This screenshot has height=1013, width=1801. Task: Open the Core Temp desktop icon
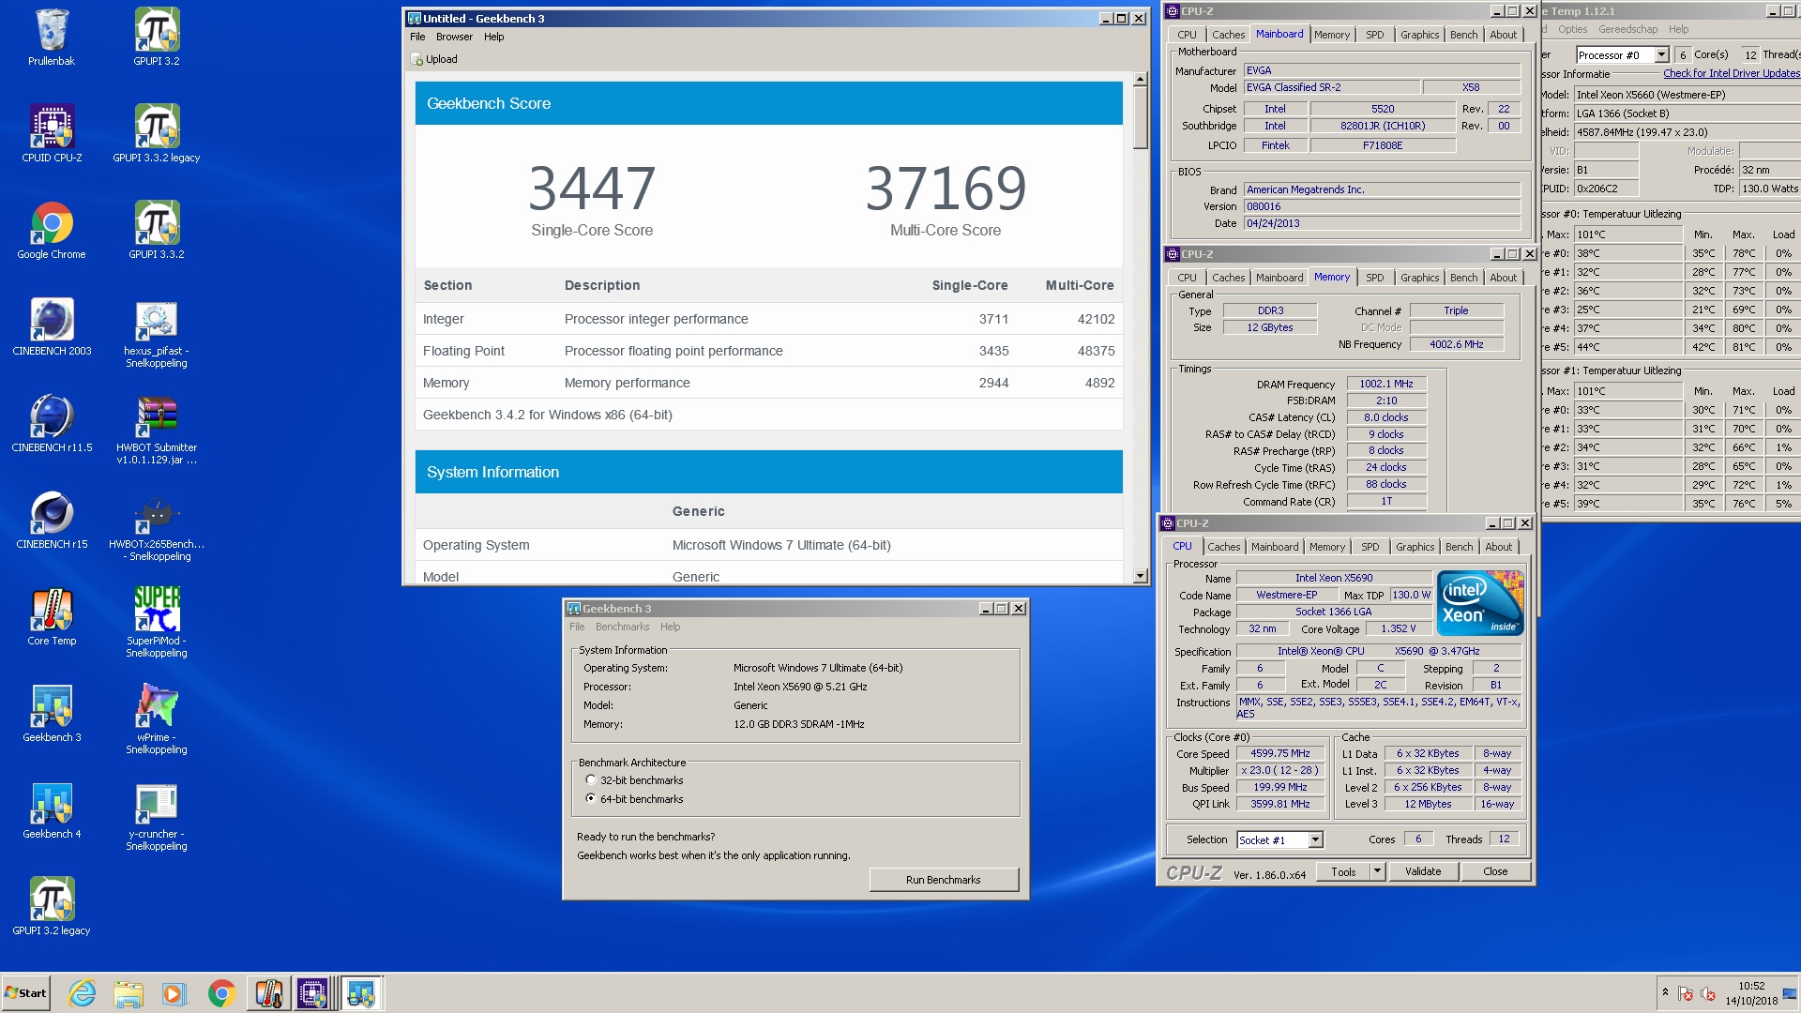[x=52, y=617]
